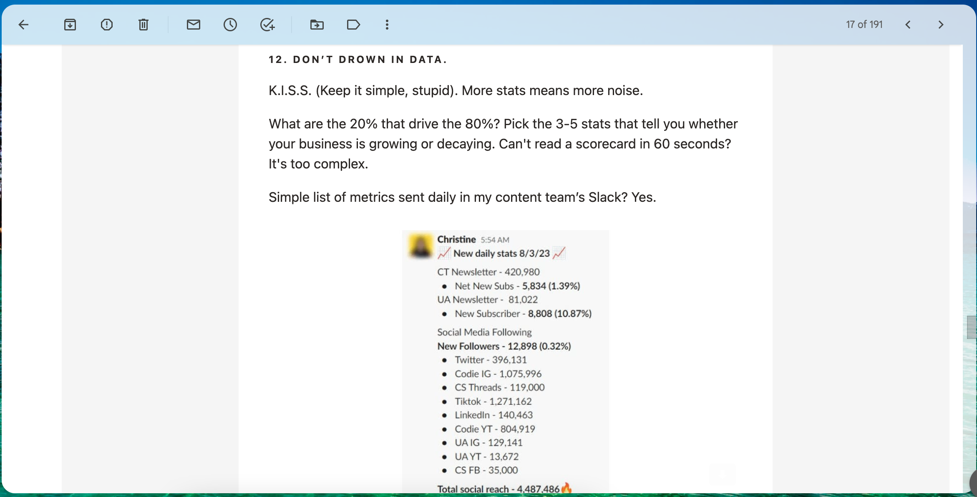Mark email as unread
This screenshot has width=977, height=497.
coord(194,25)
